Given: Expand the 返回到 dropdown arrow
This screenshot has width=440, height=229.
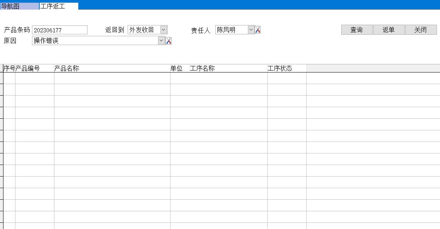Looking at the screenshot, I should pos(164,30).
